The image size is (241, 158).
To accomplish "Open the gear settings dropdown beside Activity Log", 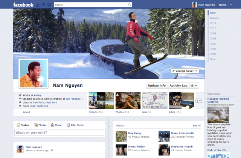I will tap(194, 86).
